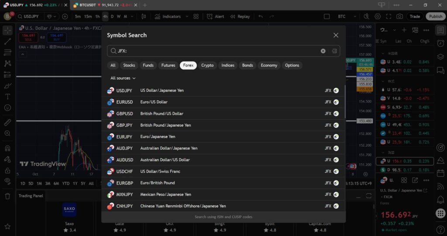This screenshot has height=236, width=447.
Task: Open the expression builder icon in search
Action: point(334,51)
